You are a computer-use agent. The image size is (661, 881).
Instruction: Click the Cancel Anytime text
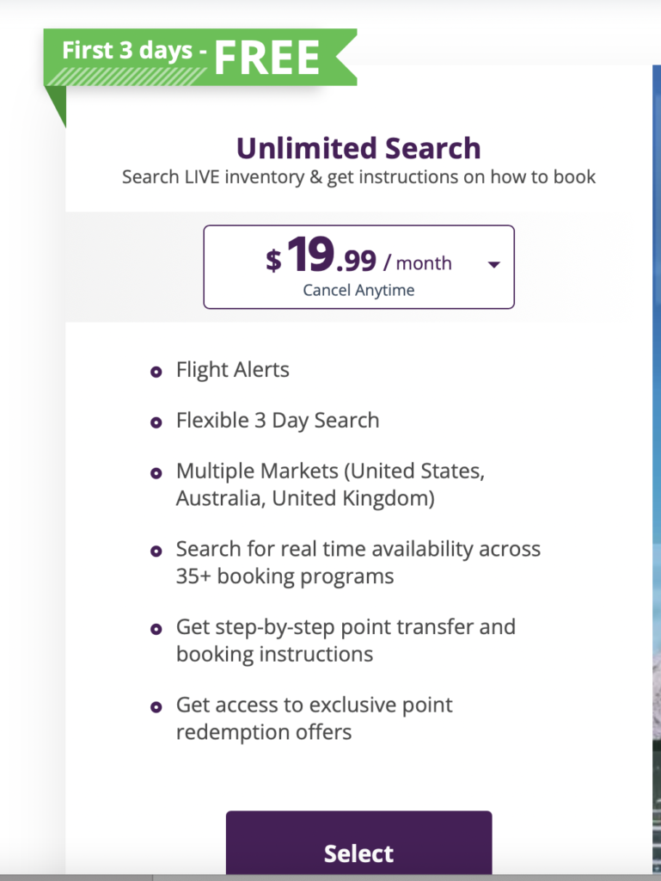tap(358, 290)
